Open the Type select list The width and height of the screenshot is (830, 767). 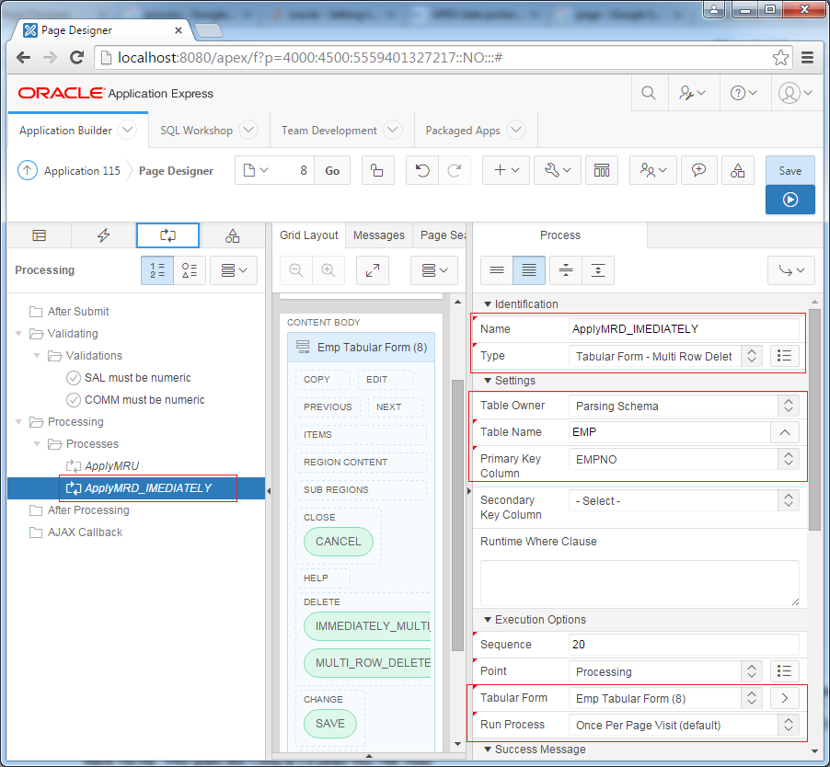pyautogui.click(x=665, y=356)
